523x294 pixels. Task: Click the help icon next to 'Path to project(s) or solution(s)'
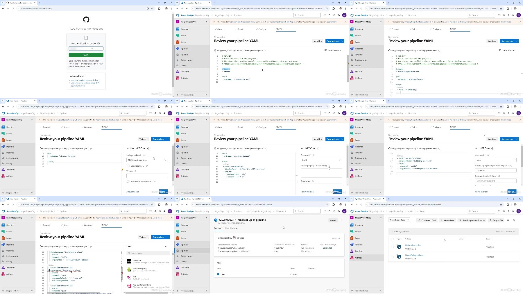[329, 166]
